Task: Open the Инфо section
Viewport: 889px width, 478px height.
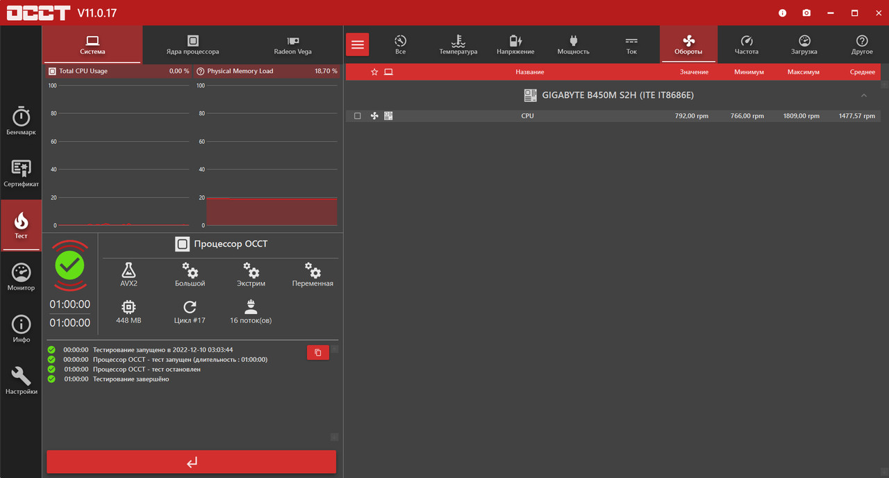Action: pos(21,329)
